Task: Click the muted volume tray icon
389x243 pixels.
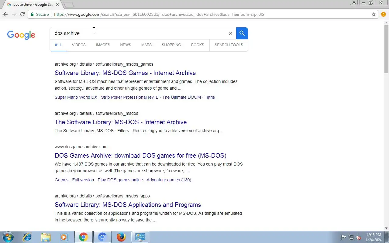Action: [359, 237]
